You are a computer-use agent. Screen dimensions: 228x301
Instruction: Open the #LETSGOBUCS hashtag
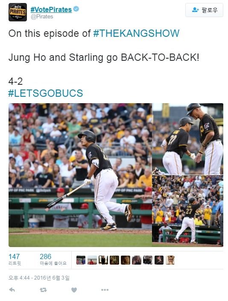[x=46, y=93]
